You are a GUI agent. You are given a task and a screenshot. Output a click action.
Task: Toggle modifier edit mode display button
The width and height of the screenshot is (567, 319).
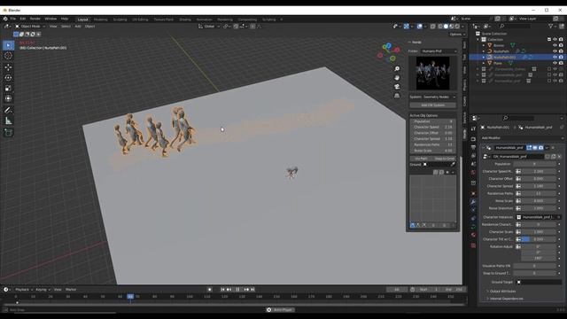(530, 148)
